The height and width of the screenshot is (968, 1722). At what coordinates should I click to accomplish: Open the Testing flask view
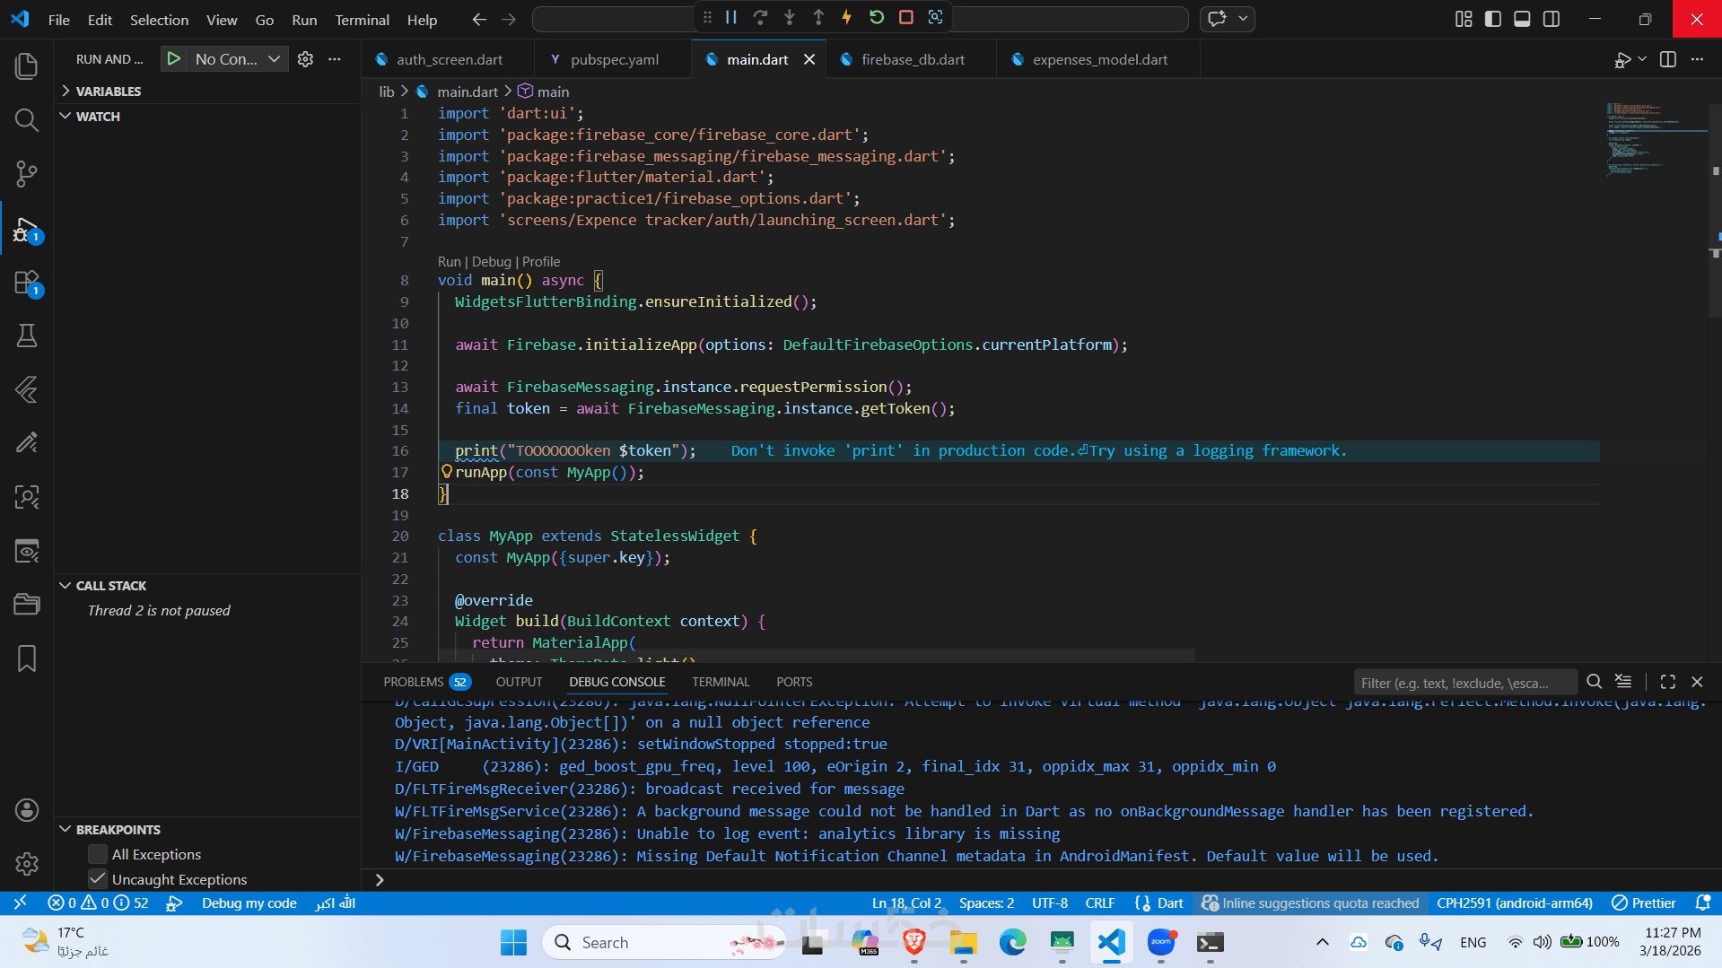click(27, 336)
